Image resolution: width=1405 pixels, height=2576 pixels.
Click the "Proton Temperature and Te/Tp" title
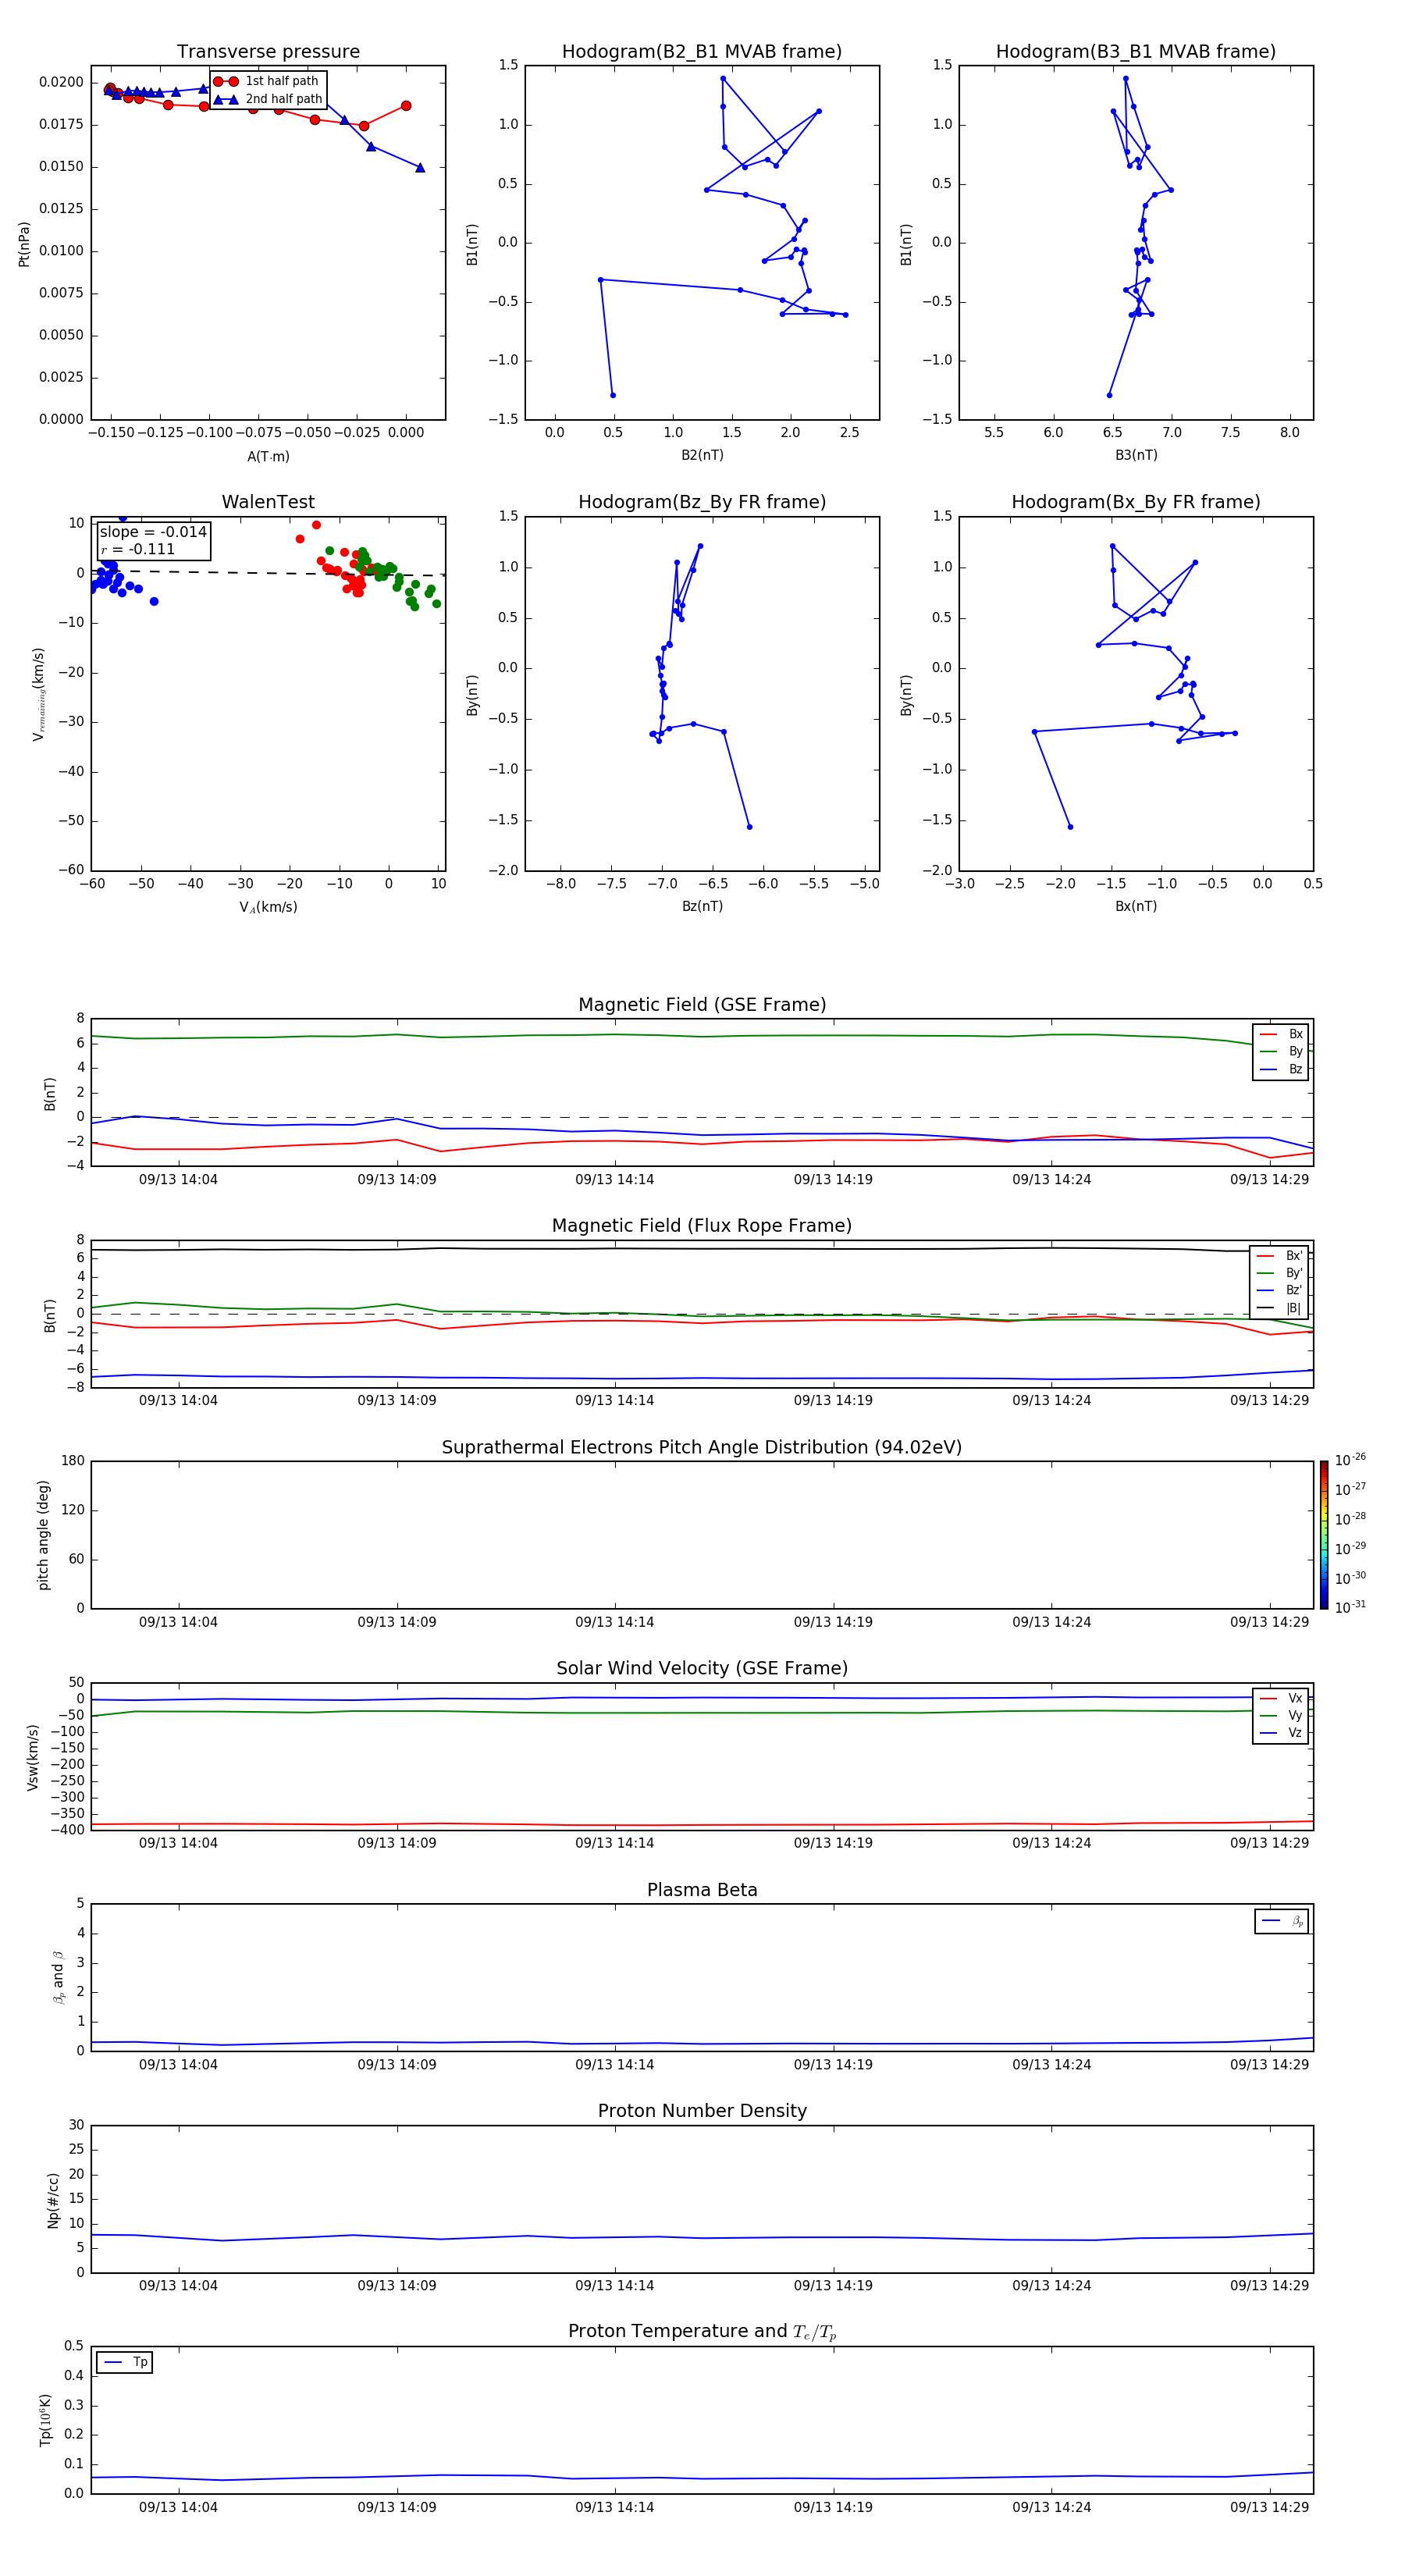point(702,2332)
